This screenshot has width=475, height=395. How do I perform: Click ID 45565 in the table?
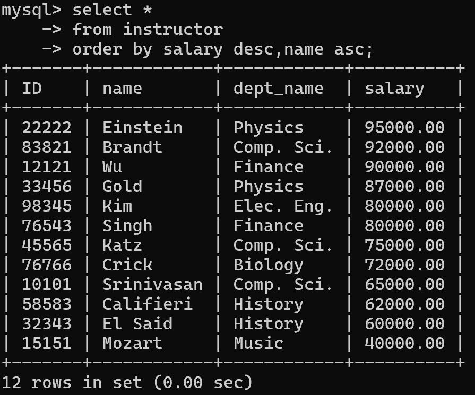(x=46, y=245)
